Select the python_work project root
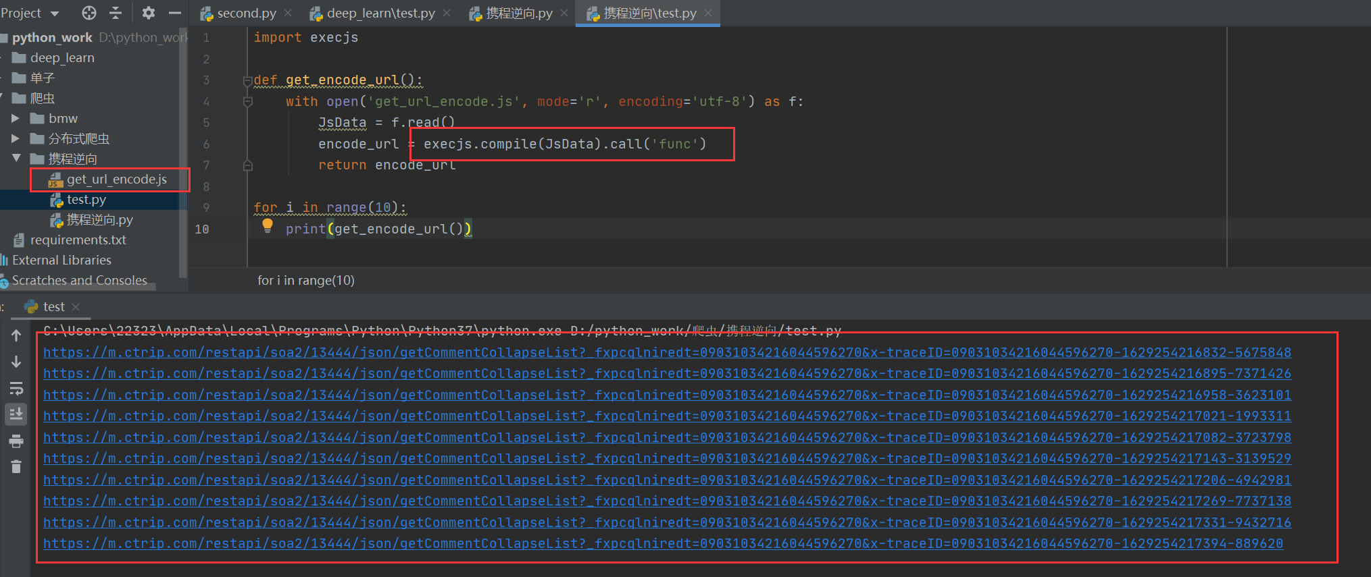 click(x=52, y=37)
